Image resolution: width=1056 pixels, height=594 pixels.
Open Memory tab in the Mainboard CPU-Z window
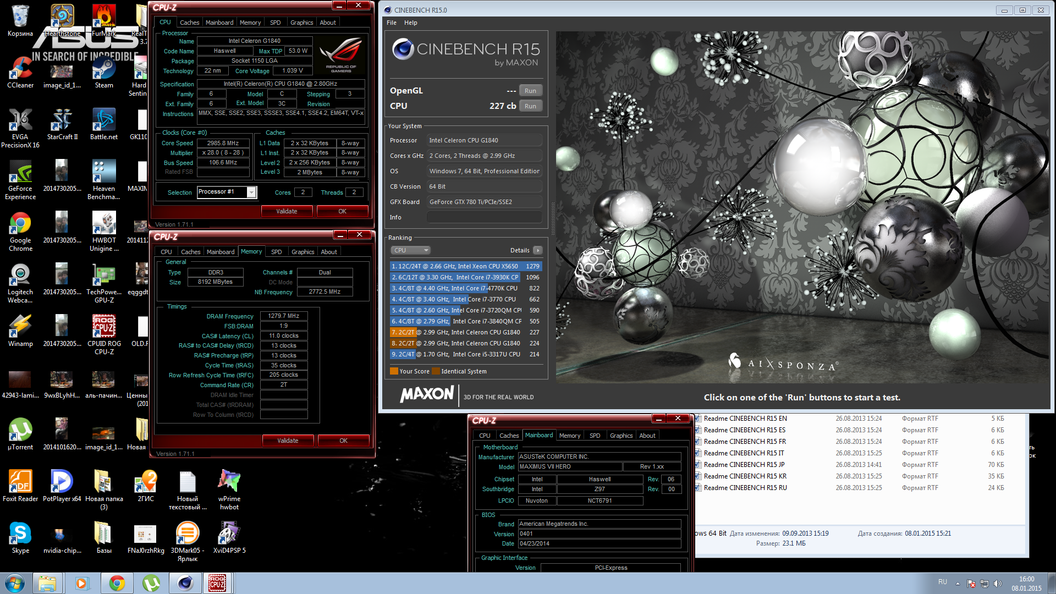pos(570,436)
